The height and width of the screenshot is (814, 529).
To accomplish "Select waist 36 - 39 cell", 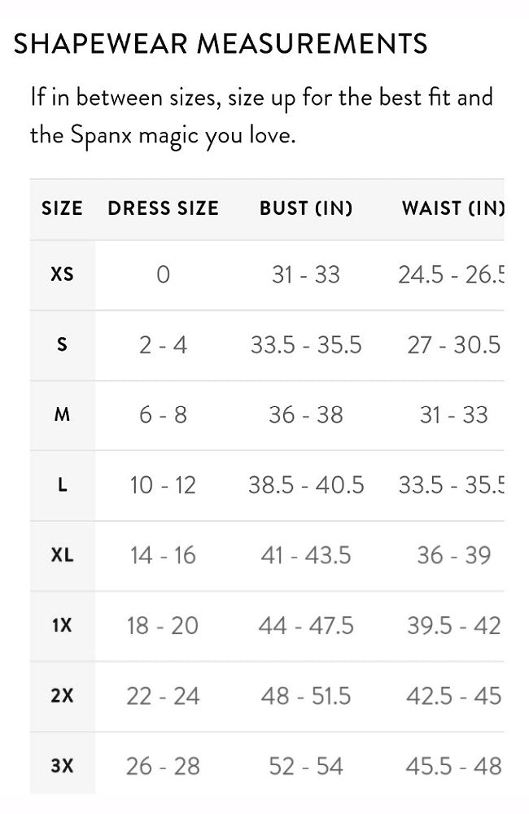I will point(454,555).
